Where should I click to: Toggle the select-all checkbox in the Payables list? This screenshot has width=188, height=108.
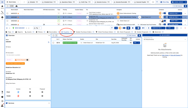[x=54, y=36]
